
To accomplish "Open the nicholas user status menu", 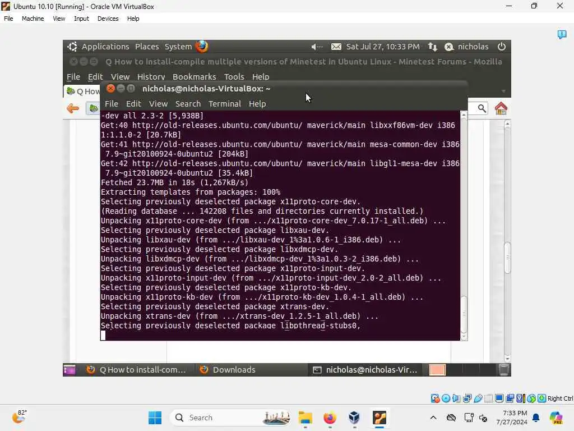I will click(466, 47).
